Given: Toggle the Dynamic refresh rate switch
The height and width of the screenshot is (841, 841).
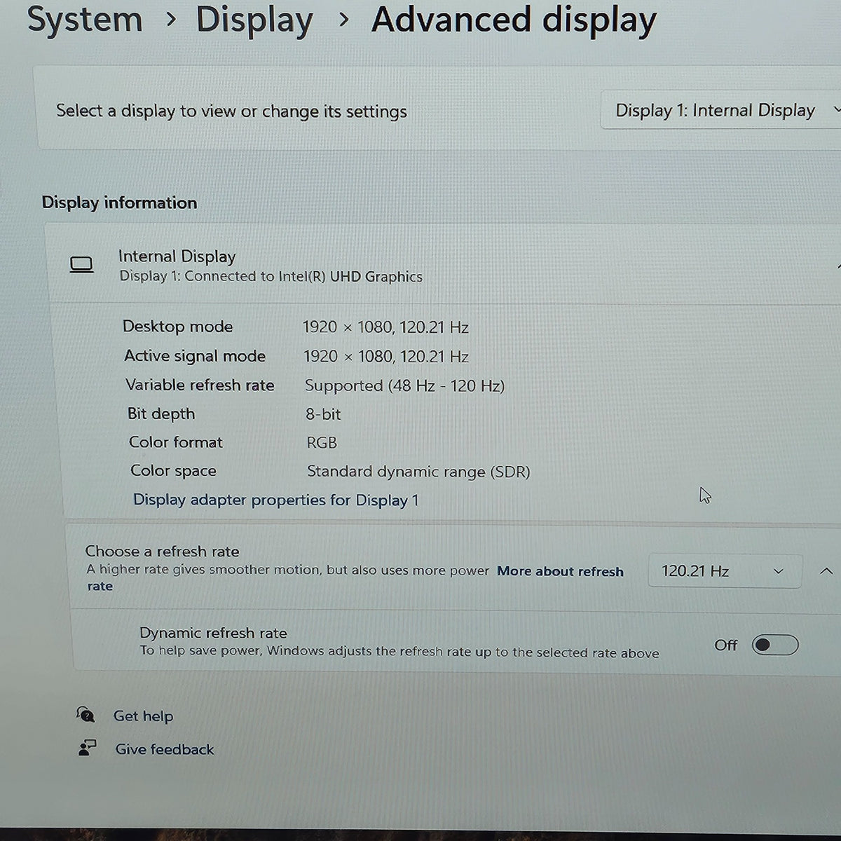Looking at the screenshot, I should coord(775,645).
